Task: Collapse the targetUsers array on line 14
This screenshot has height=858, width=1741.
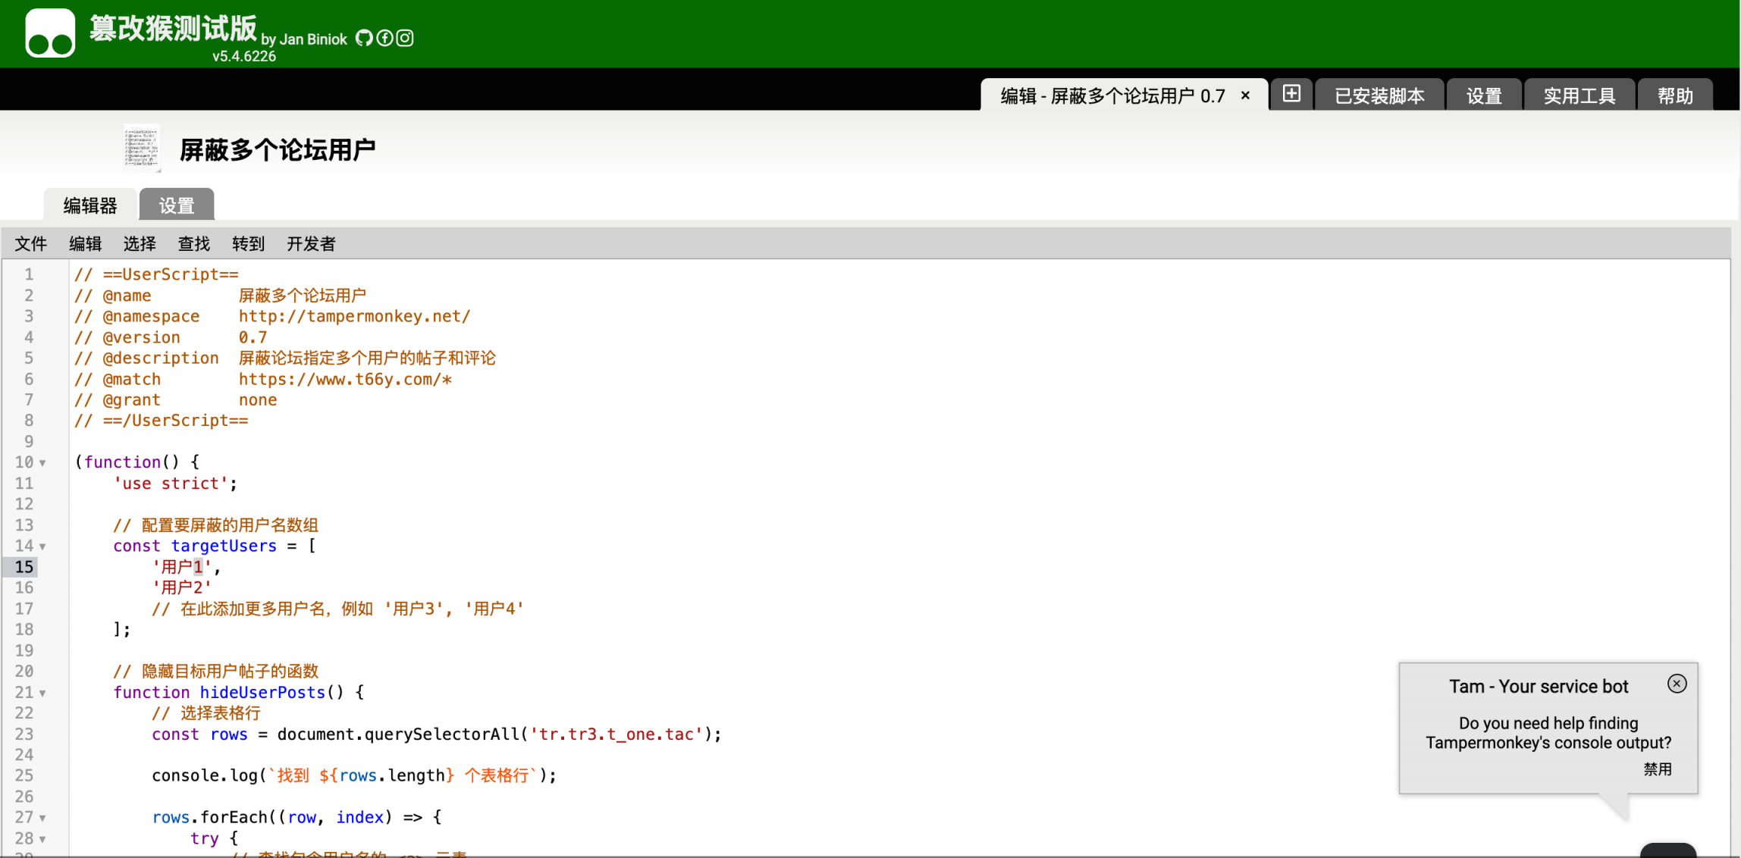Action: pyautogui.click(x=43, y=546)
